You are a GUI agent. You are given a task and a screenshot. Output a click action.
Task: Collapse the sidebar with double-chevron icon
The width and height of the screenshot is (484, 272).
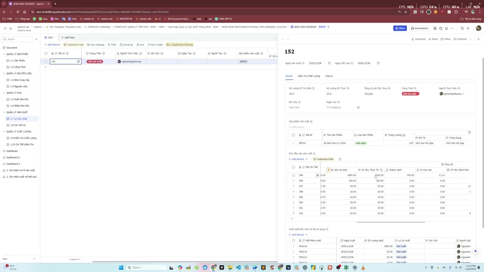coord(36,39)
